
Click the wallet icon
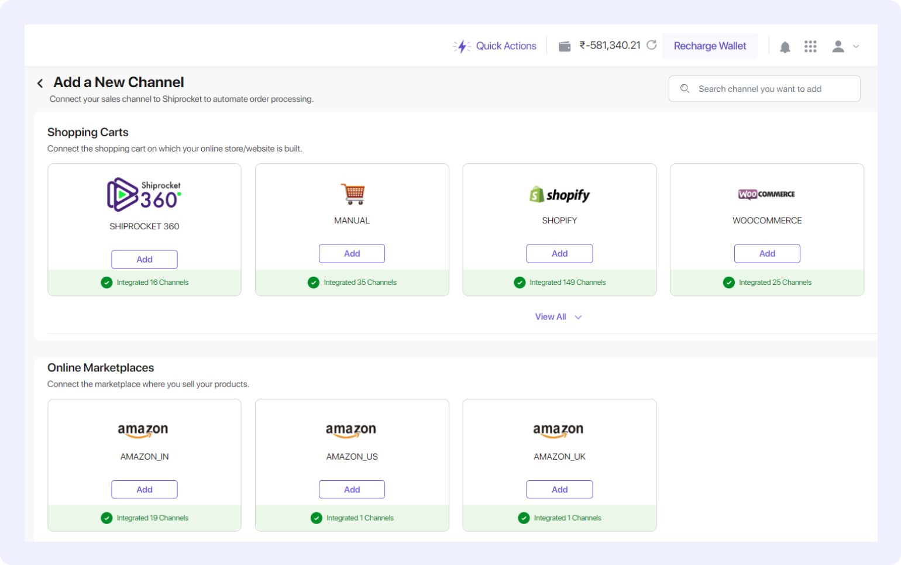(564, 46)
